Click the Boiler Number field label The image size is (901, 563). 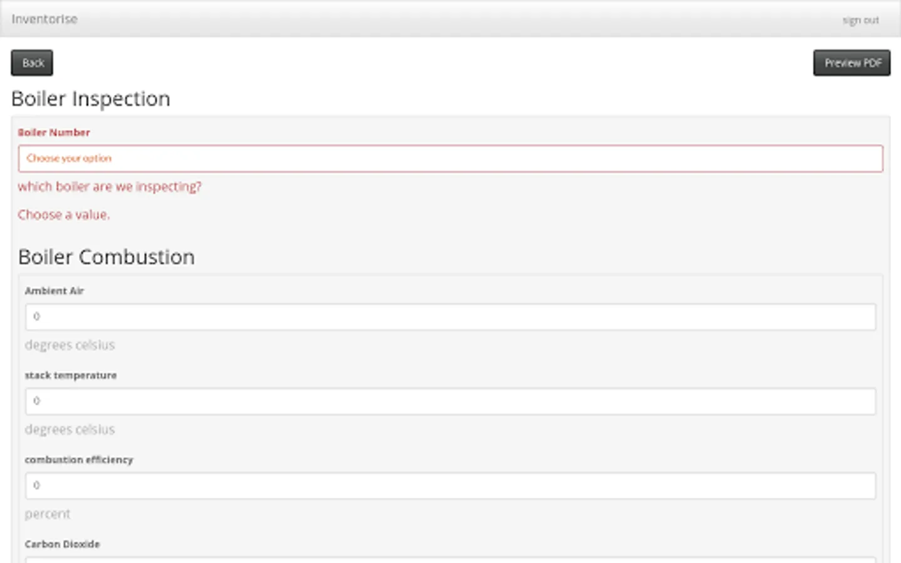[x=54, y=133]
